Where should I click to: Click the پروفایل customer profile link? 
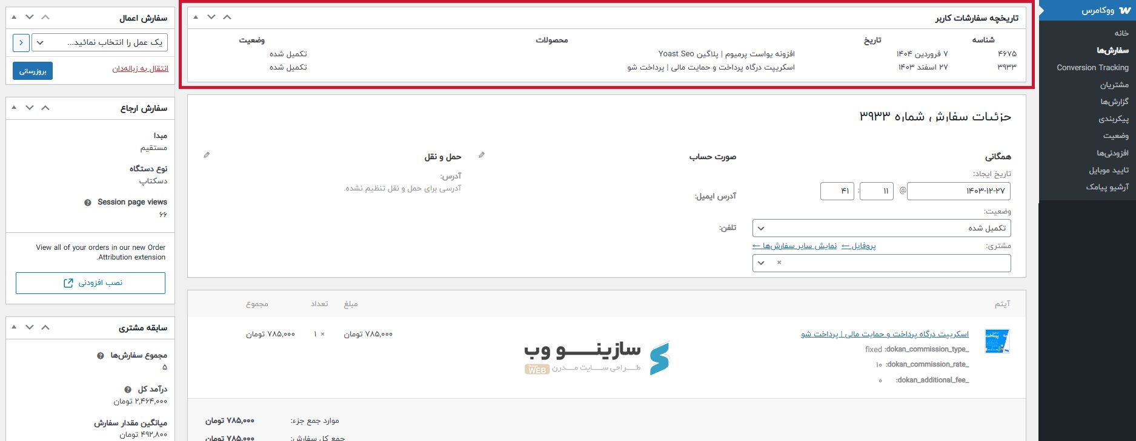(x=859, y=246)
